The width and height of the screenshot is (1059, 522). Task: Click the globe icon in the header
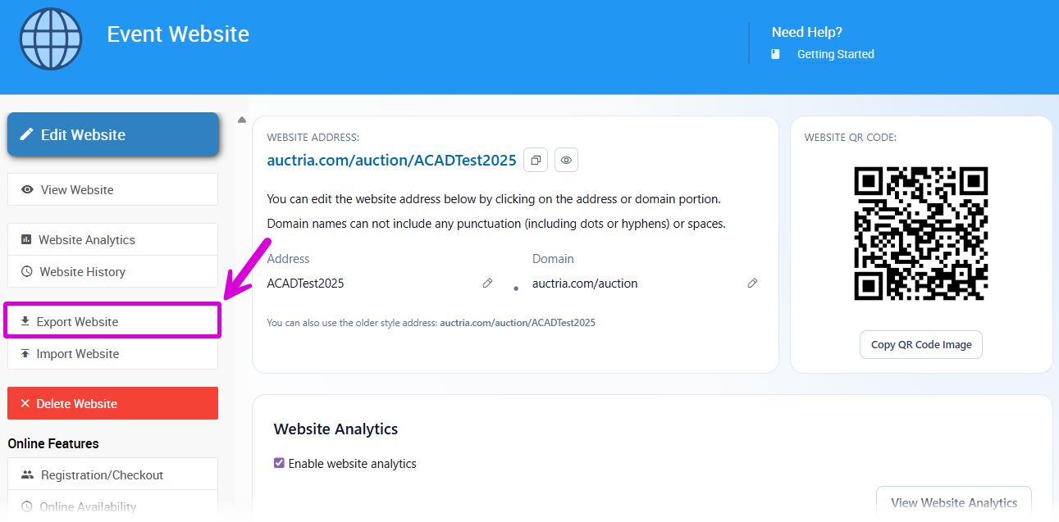click(x=52, y=40)
